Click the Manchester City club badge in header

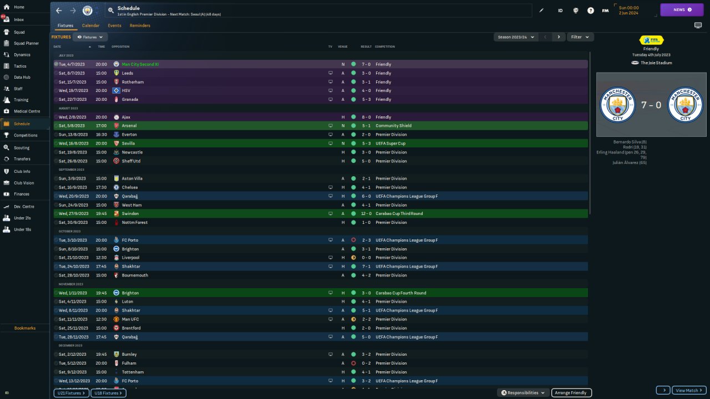click(x=88, y=11)
